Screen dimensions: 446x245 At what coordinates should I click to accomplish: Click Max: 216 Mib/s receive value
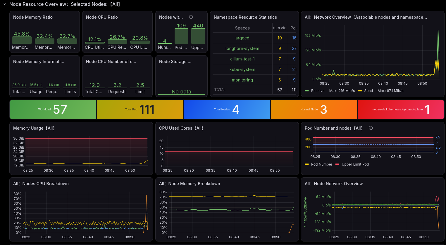coord(342,91)
